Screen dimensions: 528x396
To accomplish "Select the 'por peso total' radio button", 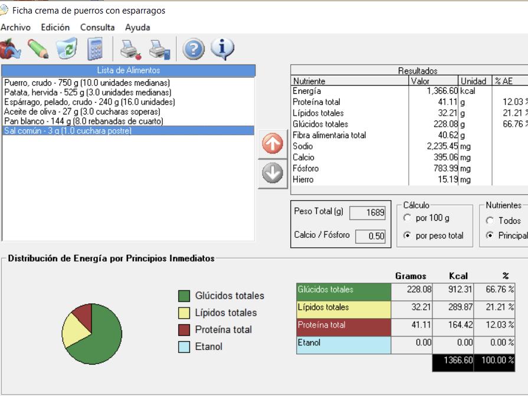I will point(407,235).
